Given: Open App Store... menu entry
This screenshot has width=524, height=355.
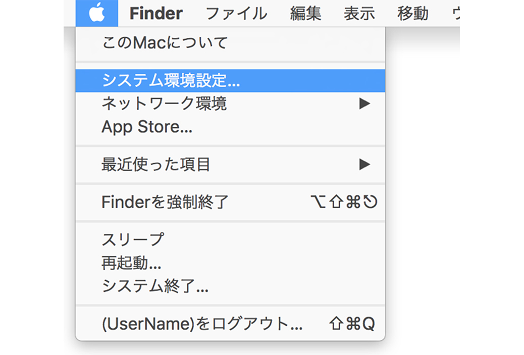Looking at the screenshot, I should pyautogui.click(x=230, y=127).
